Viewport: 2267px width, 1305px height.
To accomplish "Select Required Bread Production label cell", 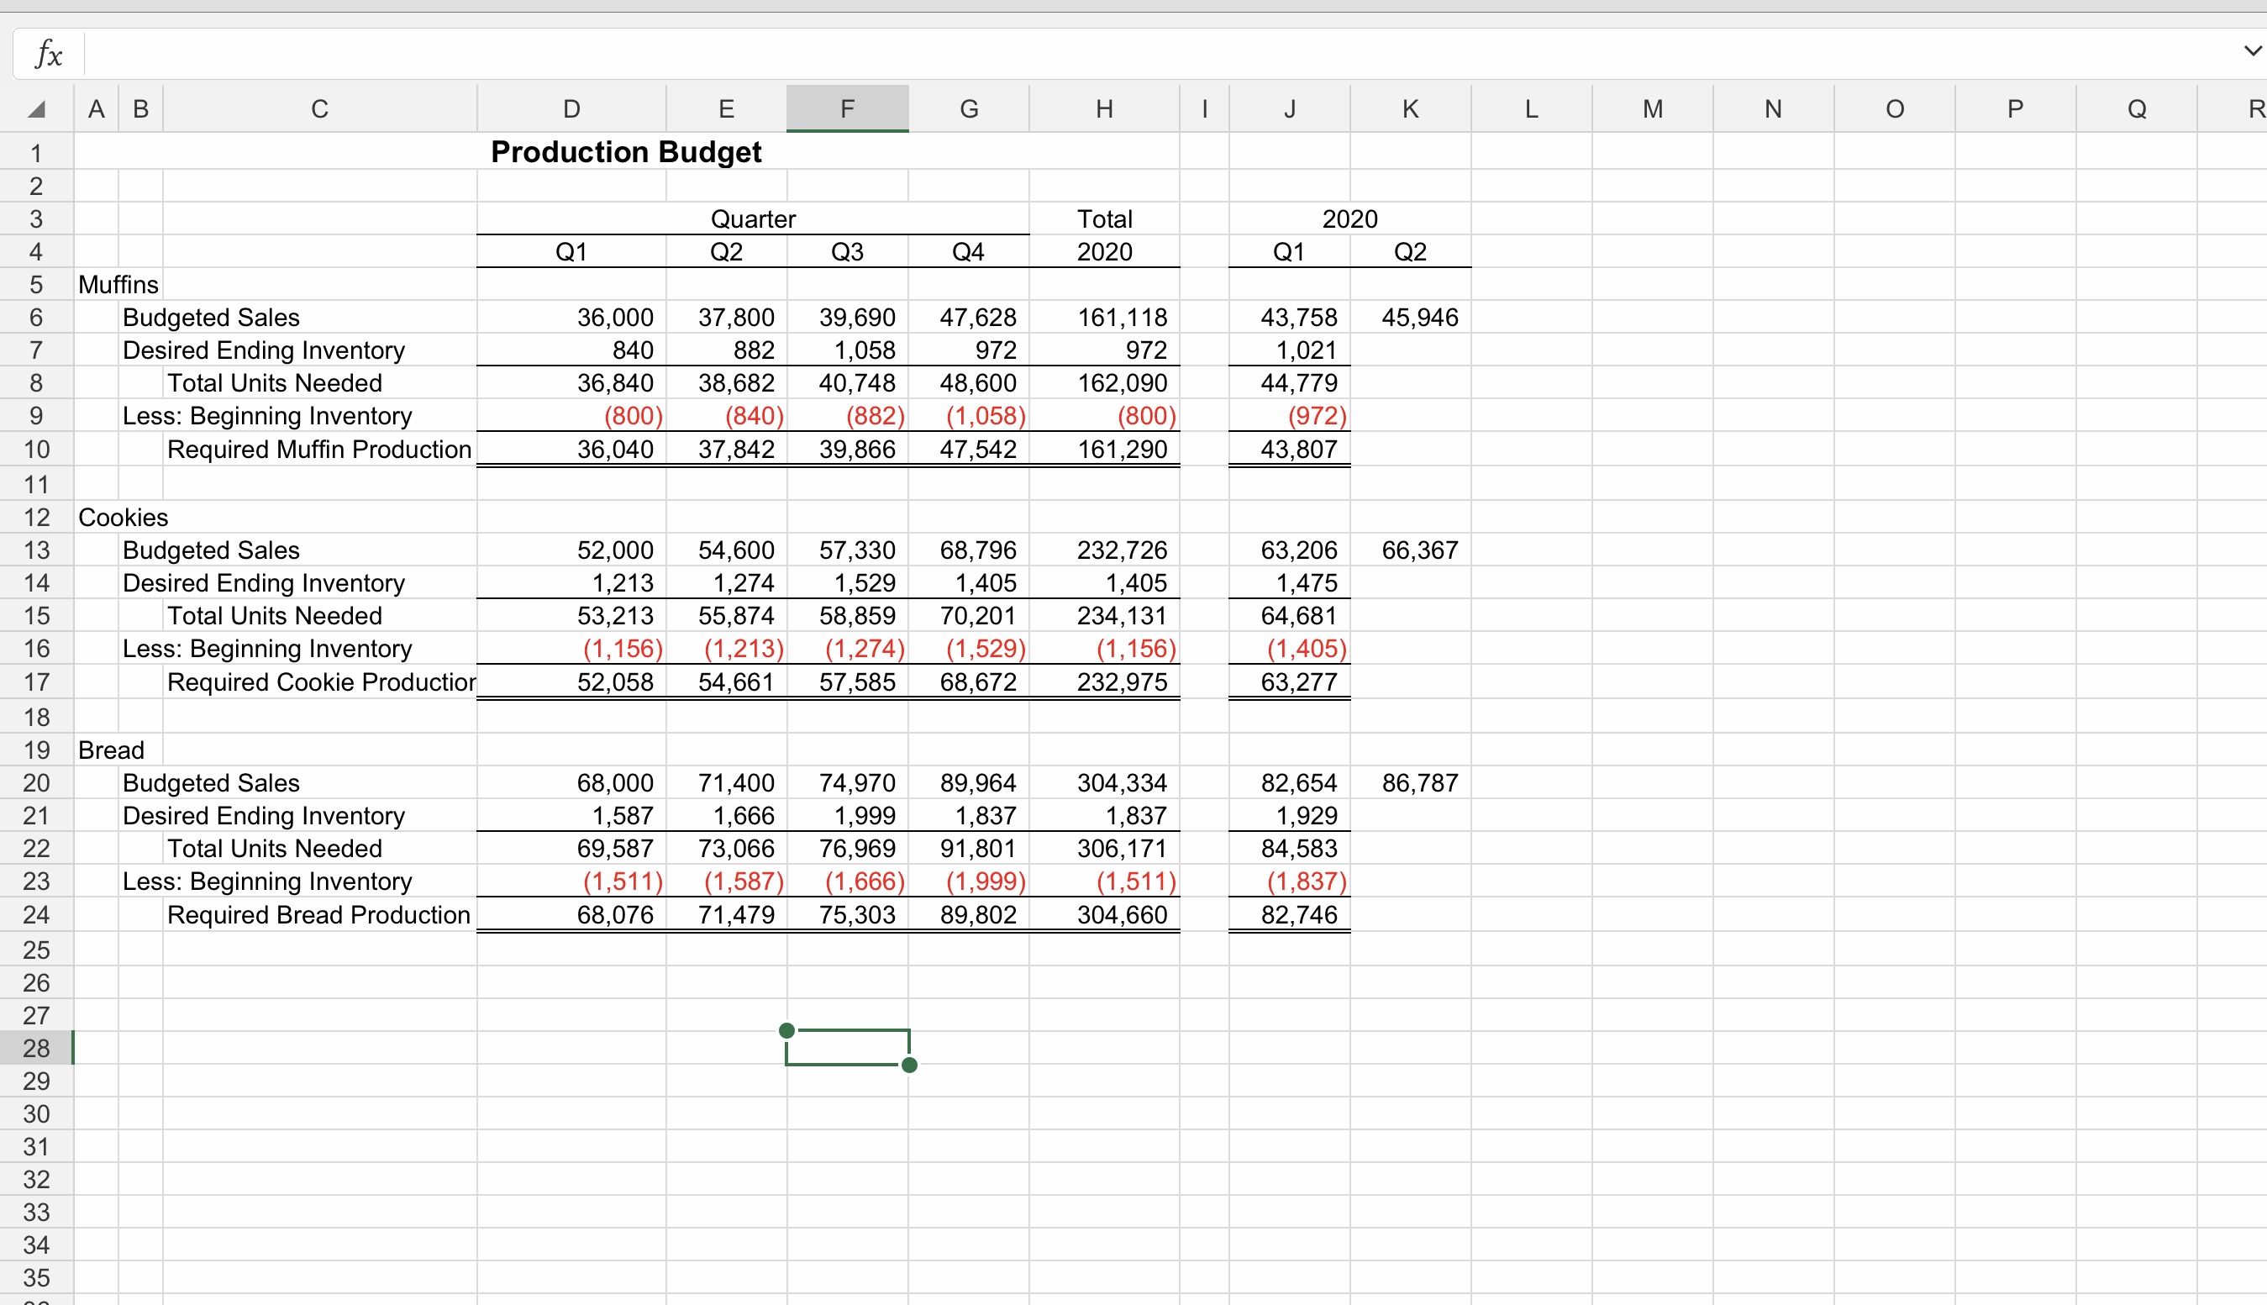I will tap(318, 914).
